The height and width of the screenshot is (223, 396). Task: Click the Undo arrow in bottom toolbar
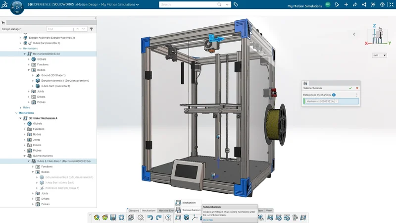pyautogui.click(x=150, y=218)
